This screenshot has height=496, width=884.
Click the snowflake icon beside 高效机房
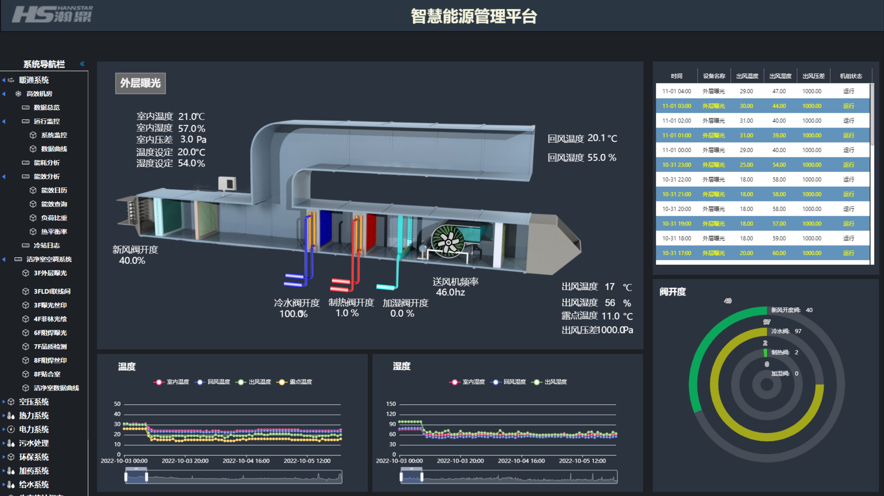point(18,94)
